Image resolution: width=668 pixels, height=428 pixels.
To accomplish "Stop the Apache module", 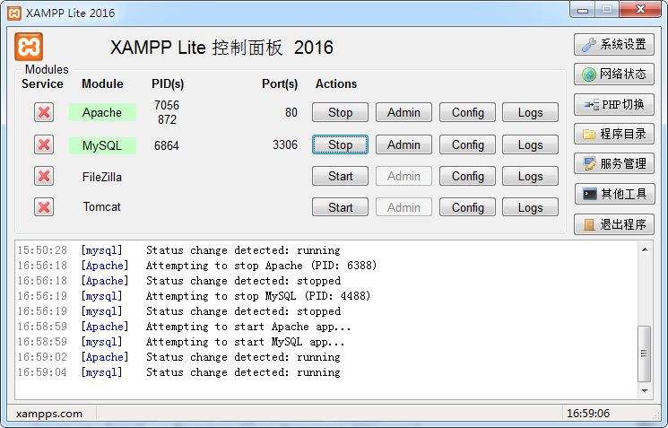I will tap(340, 113).
